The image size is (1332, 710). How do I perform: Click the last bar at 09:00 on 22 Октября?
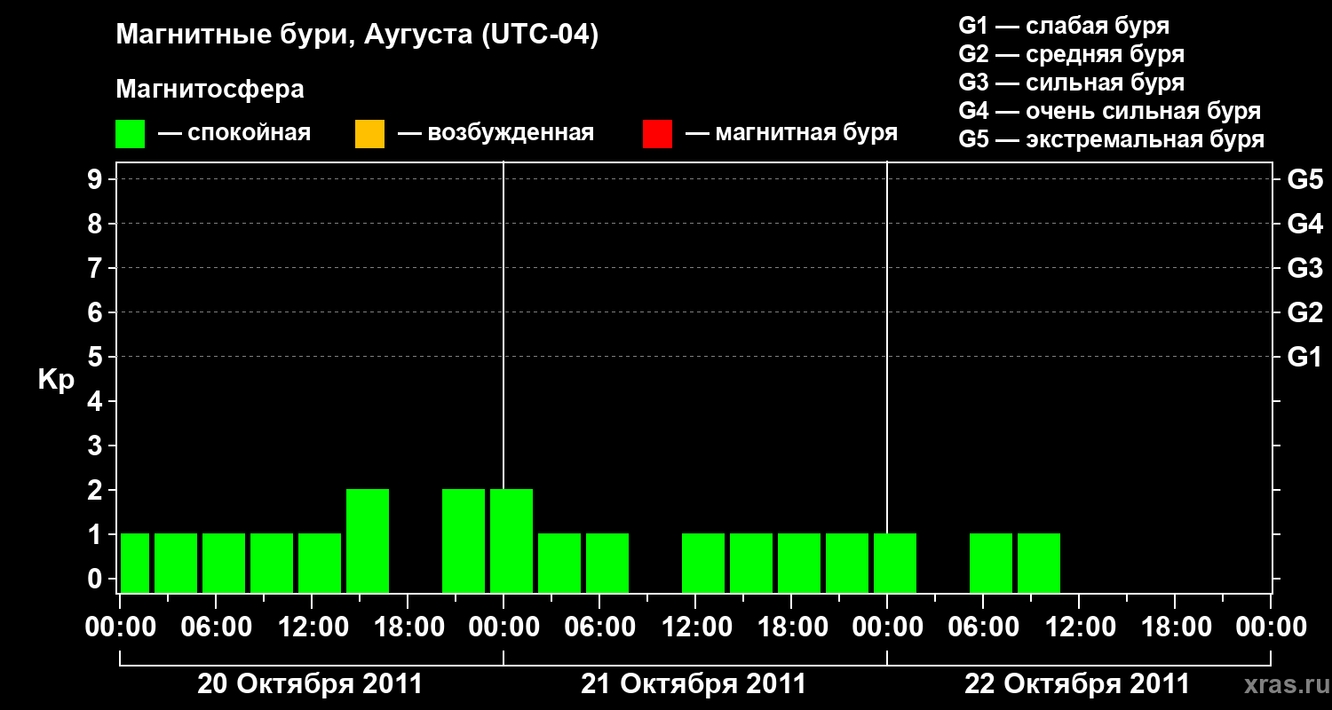tap(1039, 563)
